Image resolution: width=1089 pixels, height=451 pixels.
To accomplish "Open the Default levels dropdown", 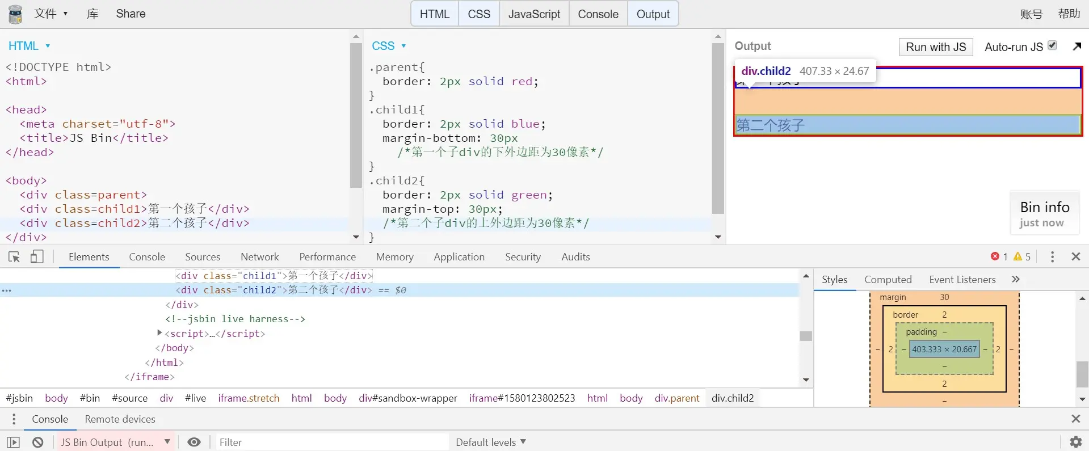I will coord(491,442).
